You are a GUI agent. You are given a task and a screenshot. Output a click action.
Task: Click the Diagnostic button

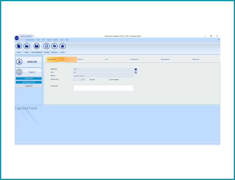click(x=29, y=86)
